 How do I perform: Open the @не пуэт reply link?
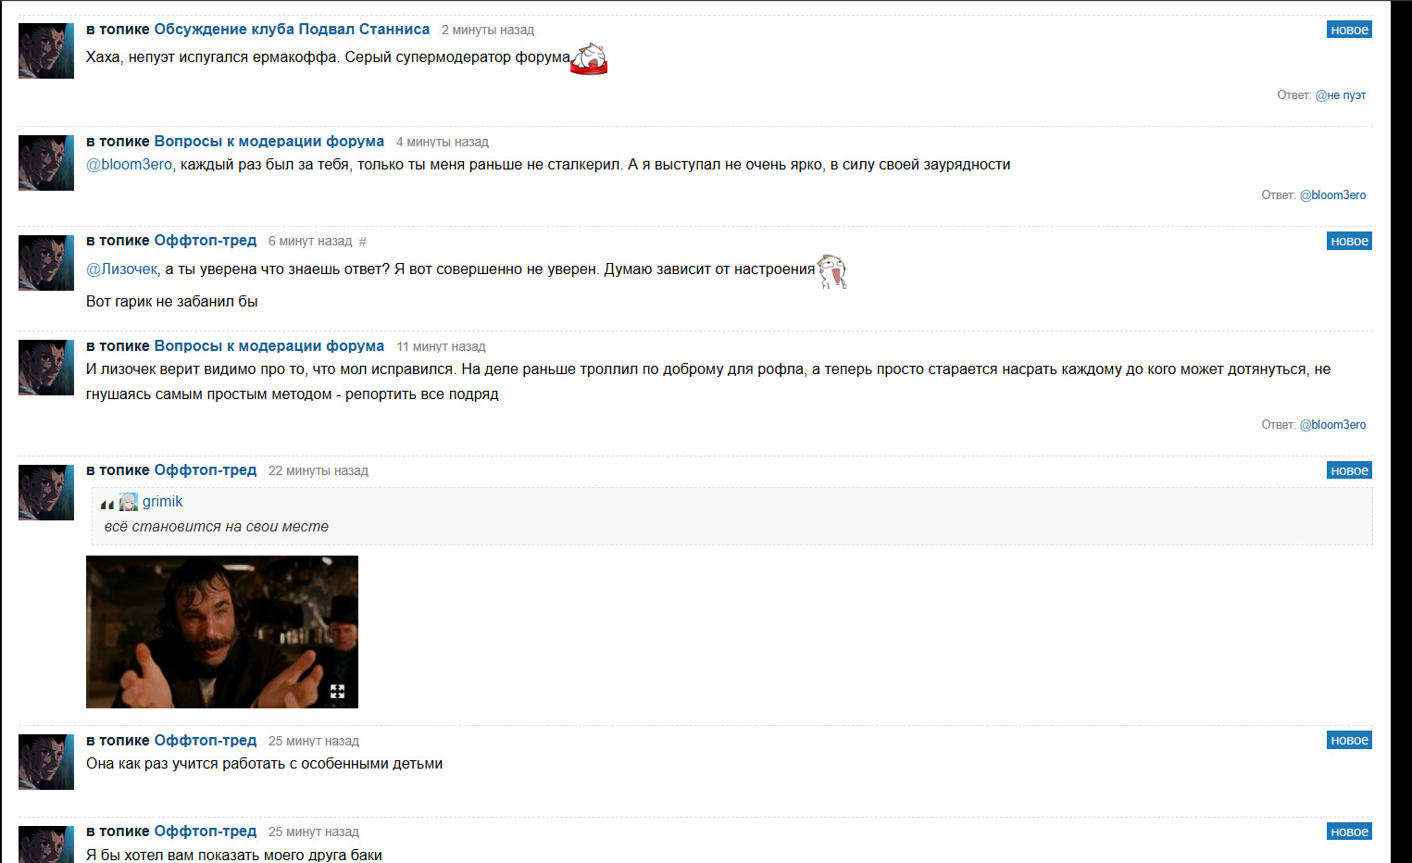(x=1341, y=95)
